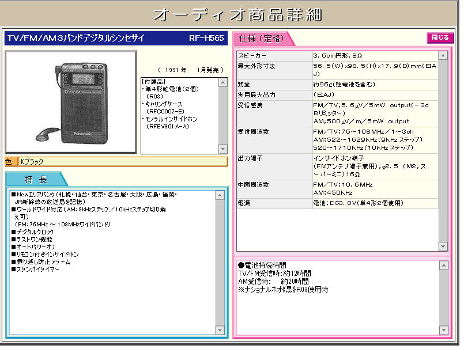Click the 乗り越し防止アラーム feature line

tap(41, 261)
